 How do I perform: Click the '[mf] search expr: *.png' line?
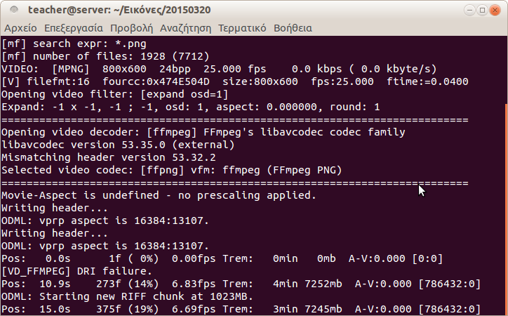point(74,44)
